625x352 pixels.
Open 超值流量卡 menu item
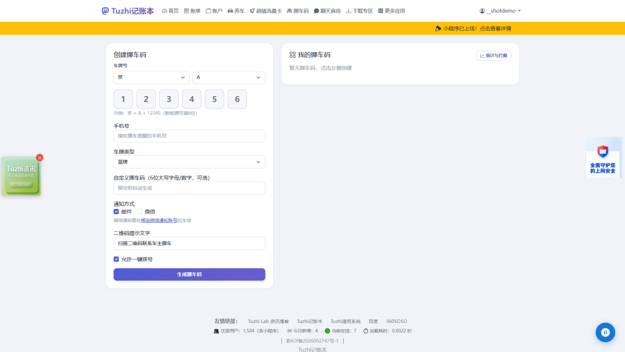click(x=266, y=11)
